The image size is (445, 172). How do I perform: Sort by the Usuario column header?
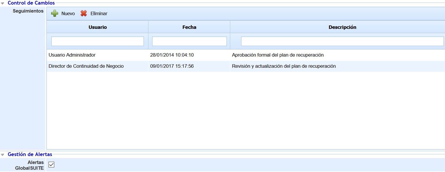point(98,27)
